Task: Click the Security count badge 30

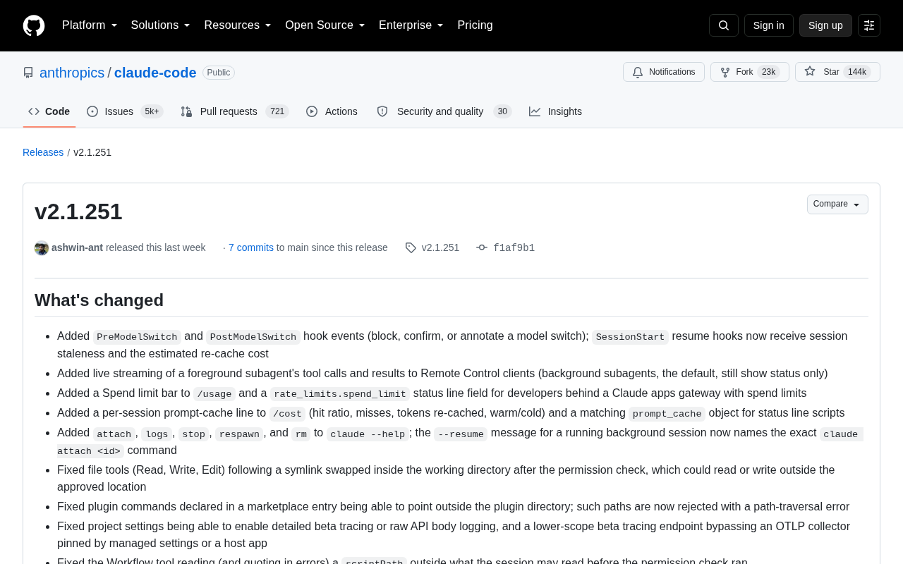Action: [502, 111]
